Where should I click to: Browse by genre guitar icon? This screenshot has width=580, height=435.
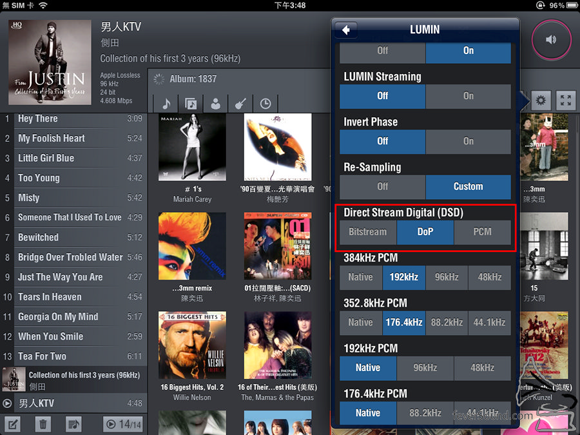point(240,104)
